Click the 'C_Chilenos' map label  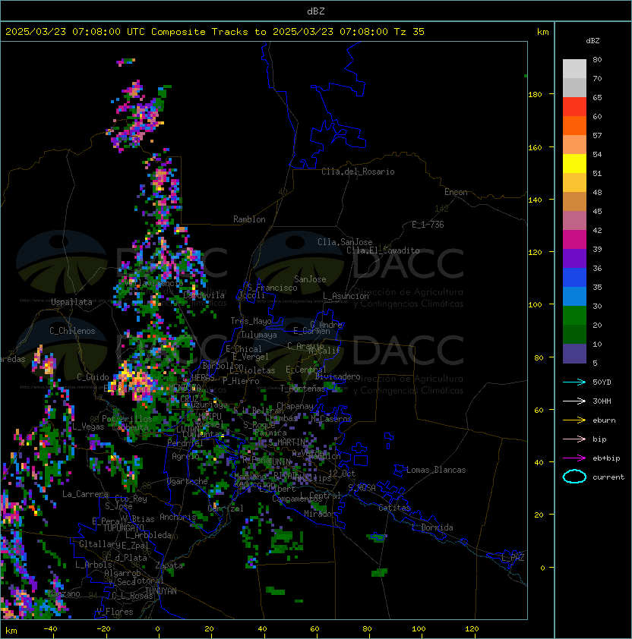click(x=72, y=331)
